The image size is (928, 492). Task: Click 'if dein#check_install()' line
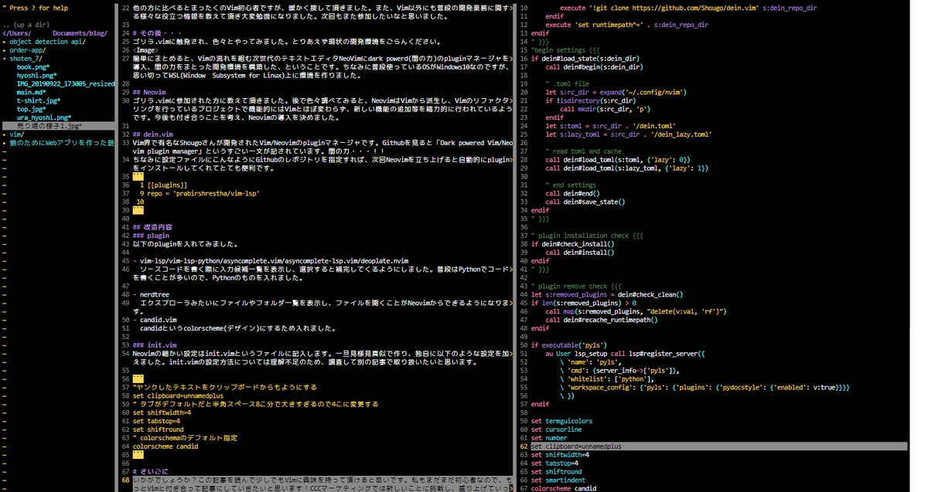coord(573,244)
